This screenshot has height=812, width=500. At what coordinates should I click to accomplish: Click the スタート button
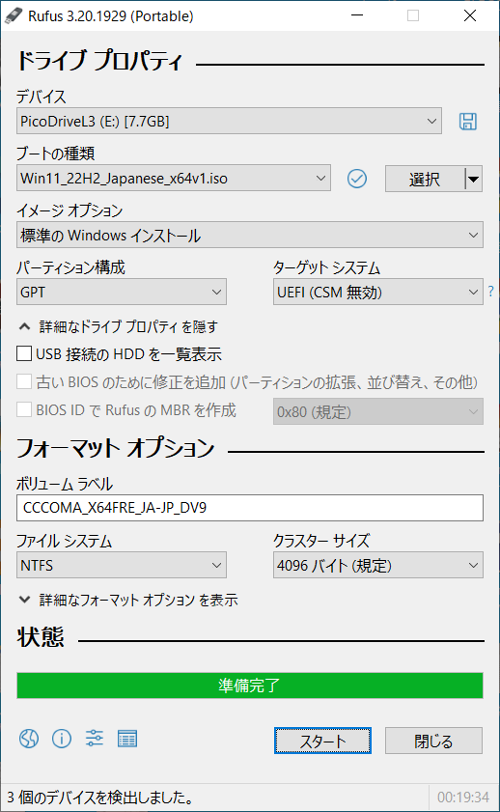coord(322,742)
